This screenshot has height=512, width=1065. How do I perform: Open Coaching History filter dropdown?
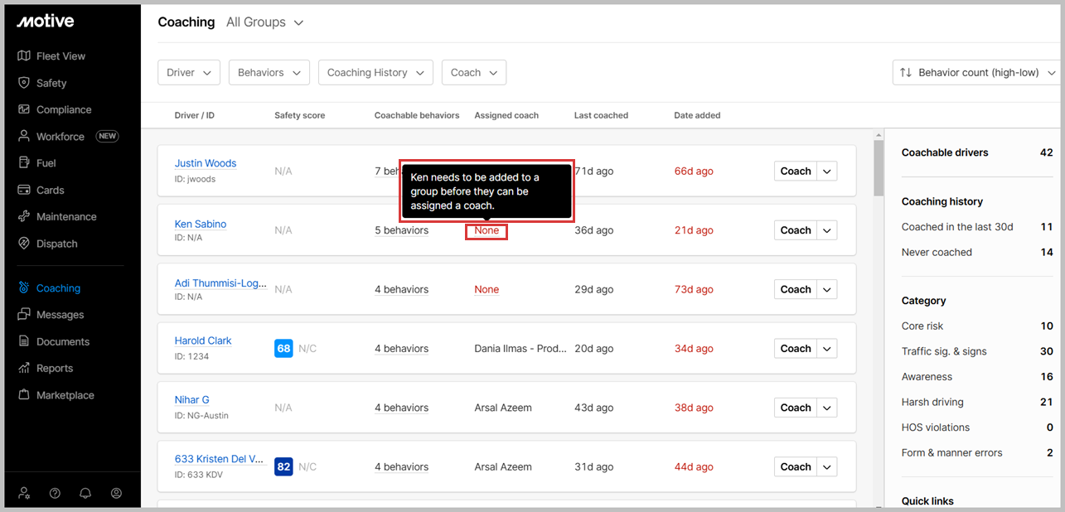tap(375, 72)
